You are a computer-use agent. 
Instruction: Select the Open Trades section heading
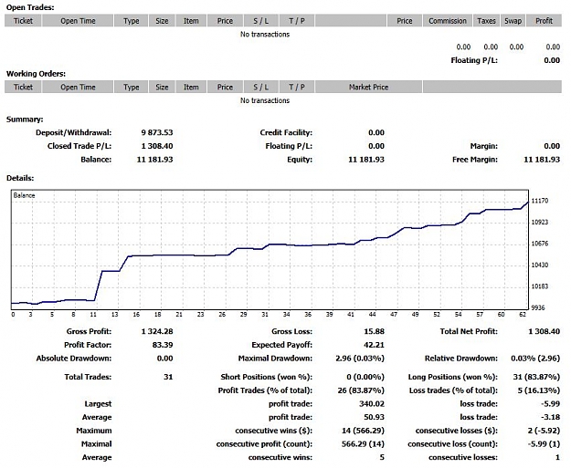[x=30, y=7]
